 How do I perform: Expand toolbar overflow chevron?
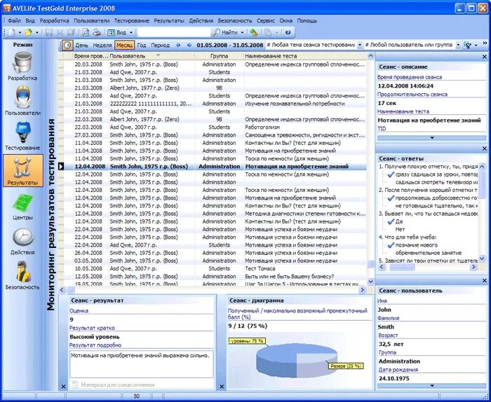(485, 43)
